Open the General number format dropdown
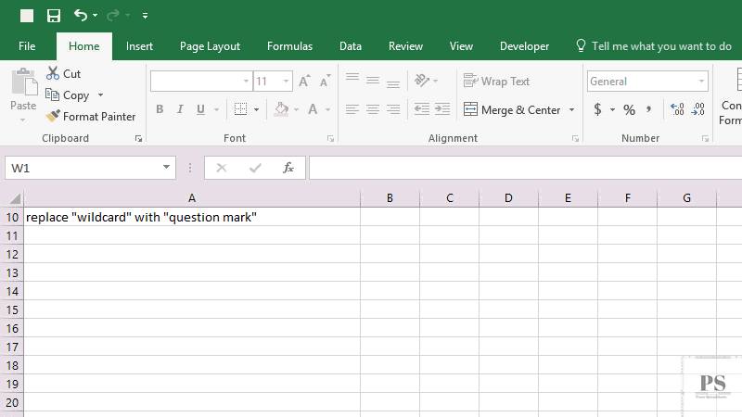Screen dimensions: 742x417 tap(701, 82)
